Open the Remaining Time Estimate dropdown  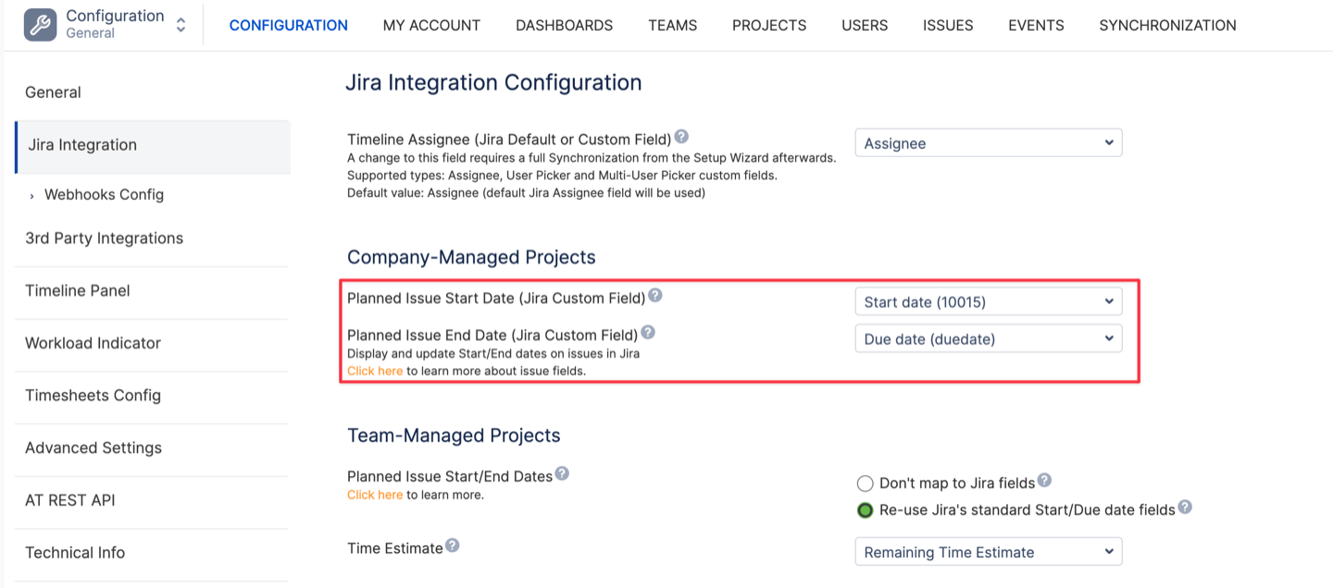[988, 552]
